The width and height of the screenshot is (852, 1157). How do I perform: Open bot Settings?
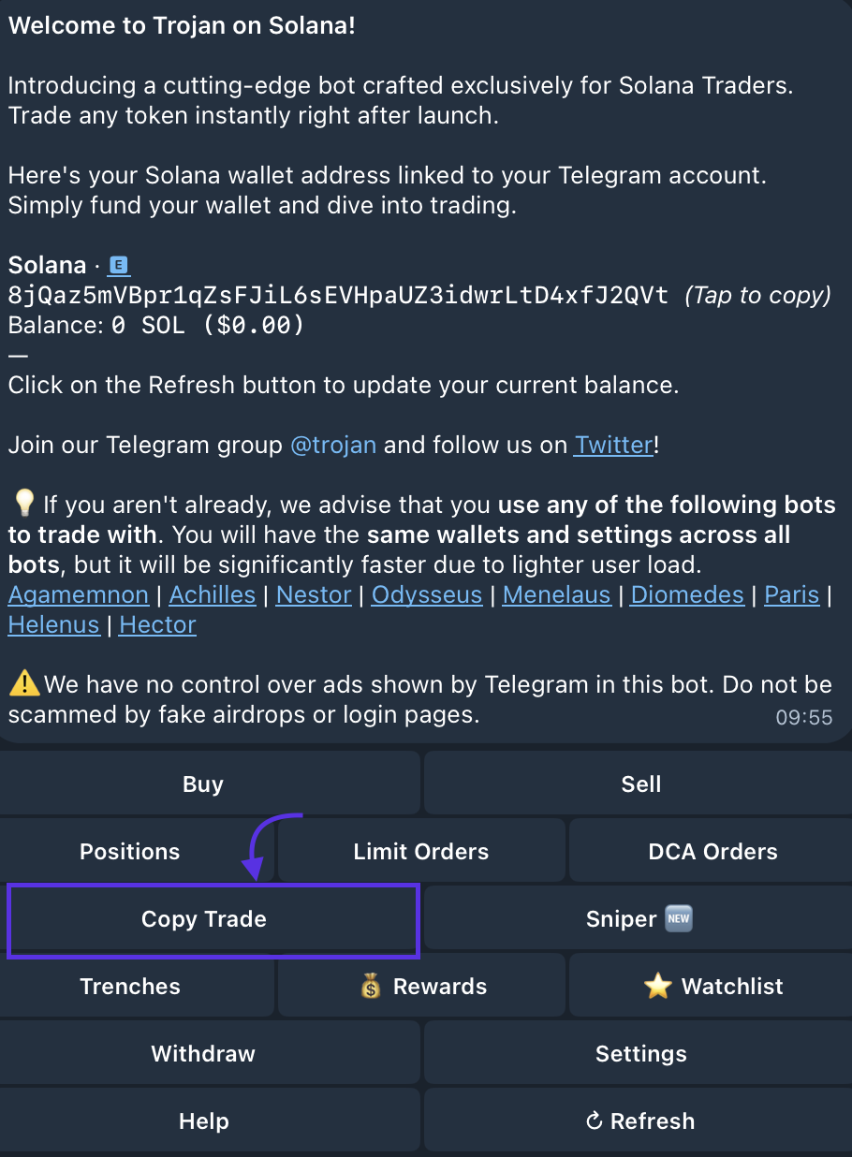point(640,1054)
